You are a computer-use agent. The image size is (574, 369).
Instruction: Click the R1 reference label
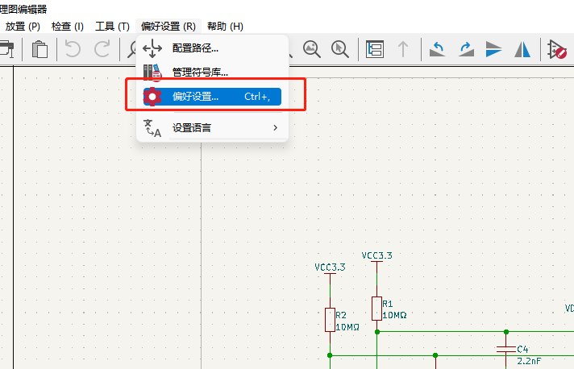(388, 304)
